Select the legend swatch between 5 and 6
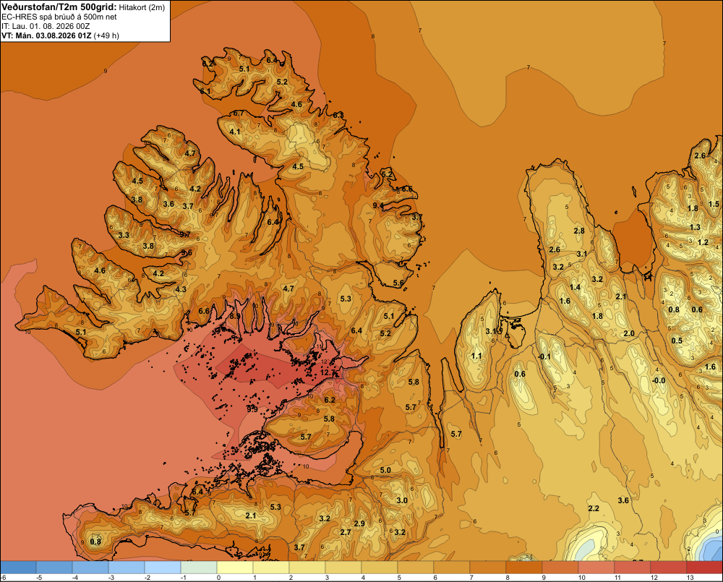Viewport: 723px width, 582px height. click(x=416, y=567)
